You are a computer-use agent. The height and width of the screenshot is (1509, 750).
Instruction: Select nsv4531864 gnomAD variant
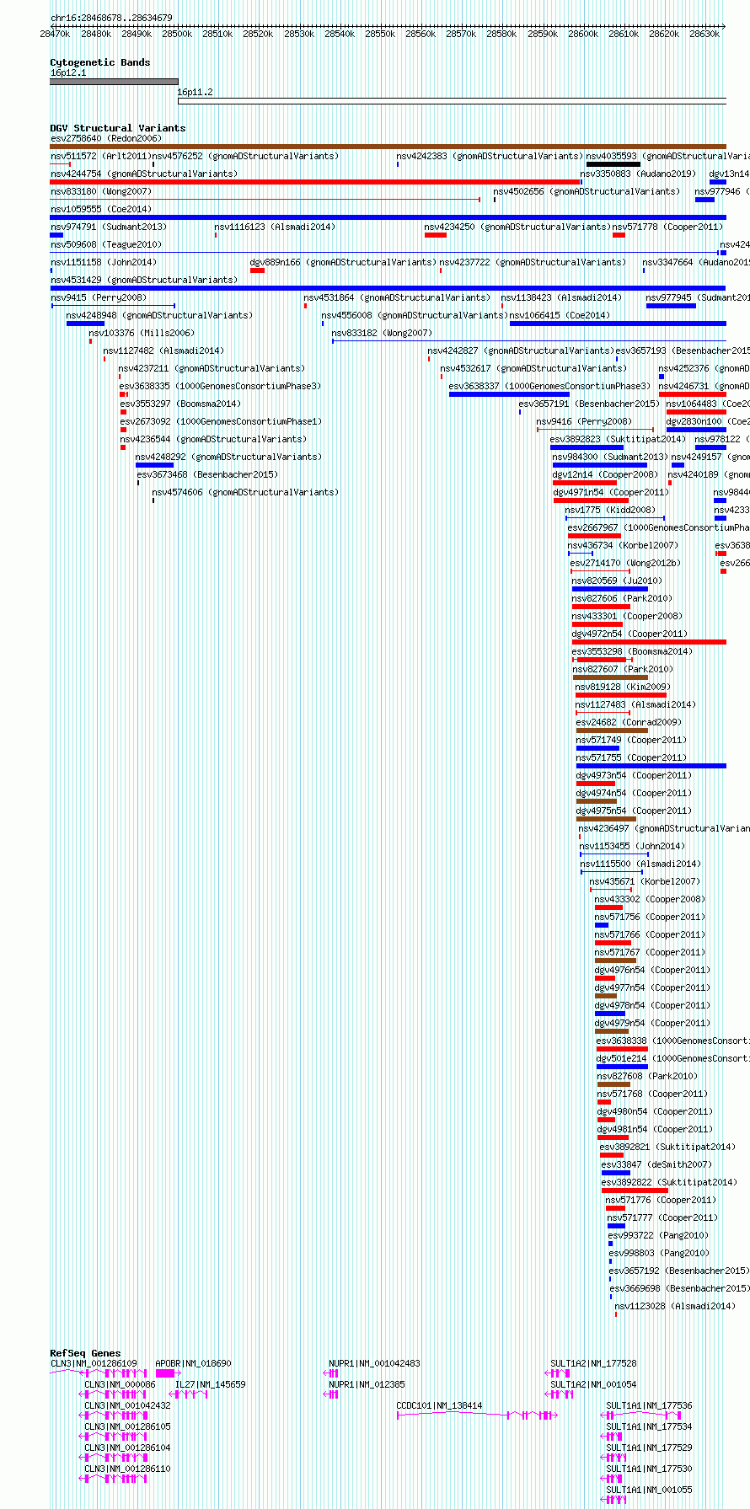tap(397, 297)
